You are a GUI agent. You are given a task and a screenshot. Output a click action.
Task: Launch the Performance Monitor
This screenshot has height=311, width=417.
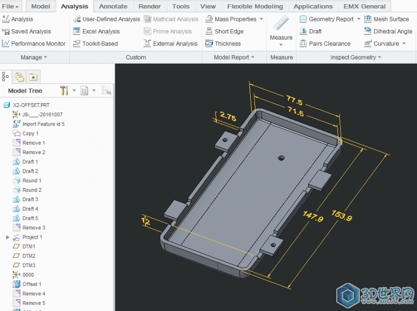[x=34, y=44]
